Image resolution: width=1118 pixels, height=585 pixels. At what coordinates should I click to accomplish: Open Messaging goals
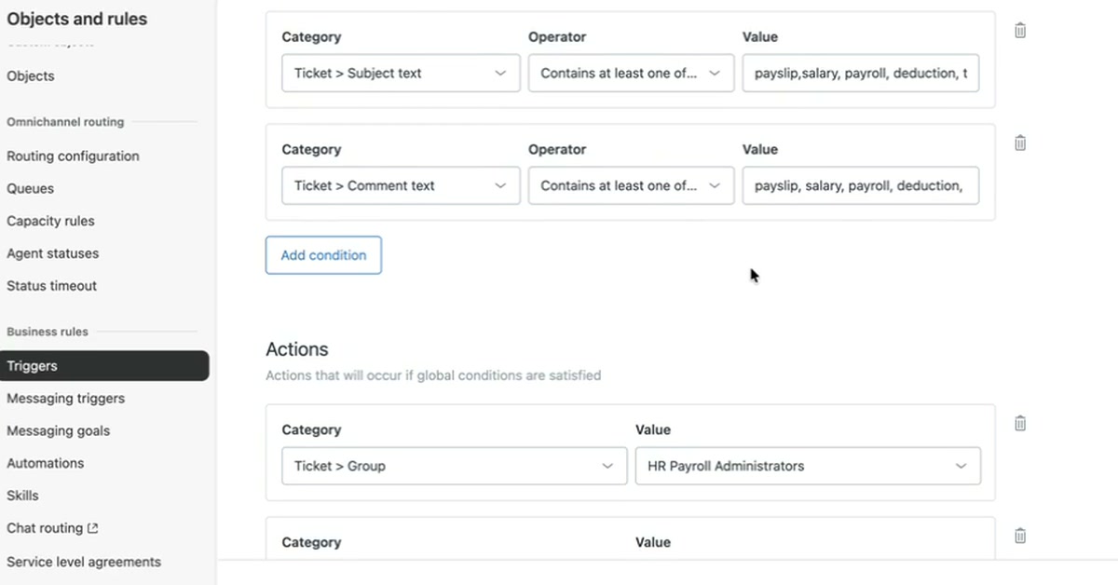coord(58,431)
